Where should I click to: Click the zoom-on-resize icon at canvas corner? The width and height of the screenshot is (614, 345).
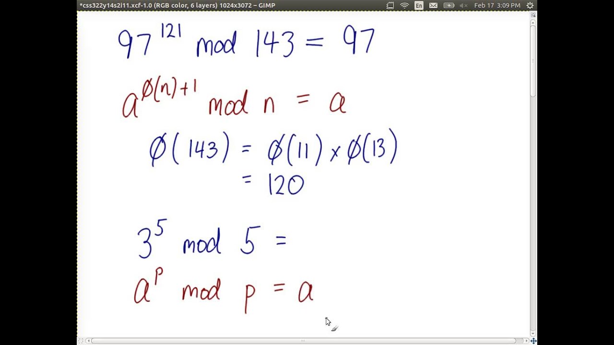pyautogui.click(x=533, y=15)
